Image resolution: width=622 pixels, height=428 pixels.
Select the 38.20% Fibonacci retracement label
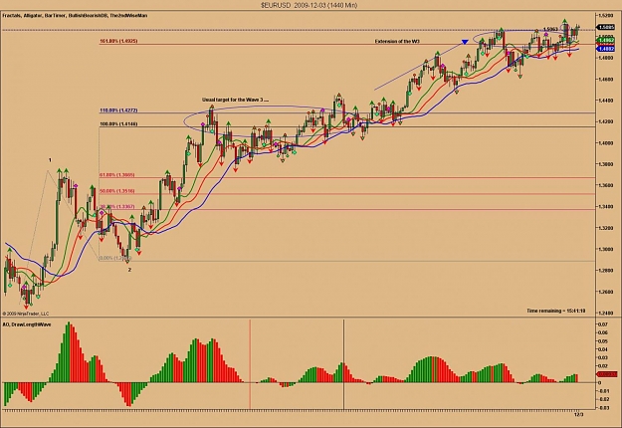pyautogui.click(x=117, y=207)
